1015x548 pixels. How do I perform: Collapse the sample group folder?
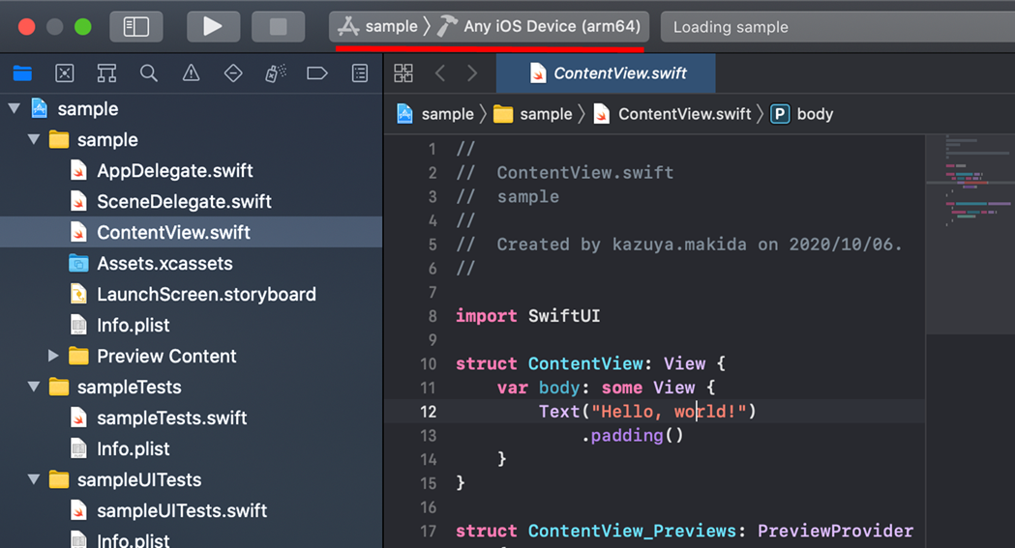coord(34,139)
